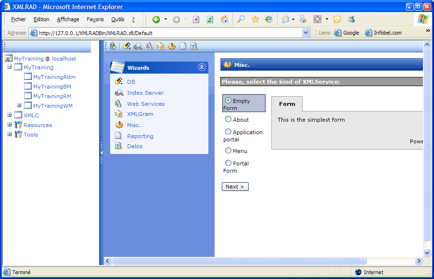
Task: Click the XMLGram toolbar icon
Action: coord(160,46)
